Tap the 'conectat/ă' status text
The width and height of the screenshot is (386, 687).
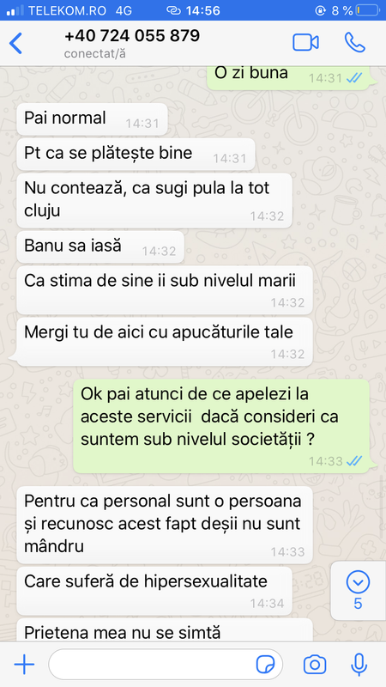point(95,54)
